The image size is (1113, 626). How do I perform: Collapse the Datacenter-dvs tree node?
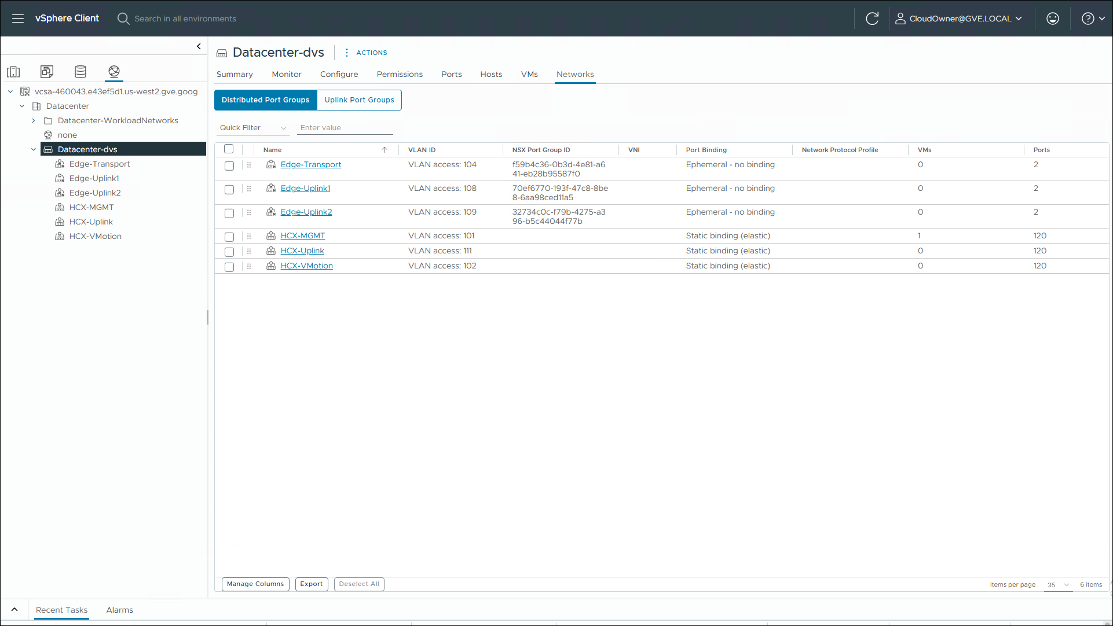34,149
